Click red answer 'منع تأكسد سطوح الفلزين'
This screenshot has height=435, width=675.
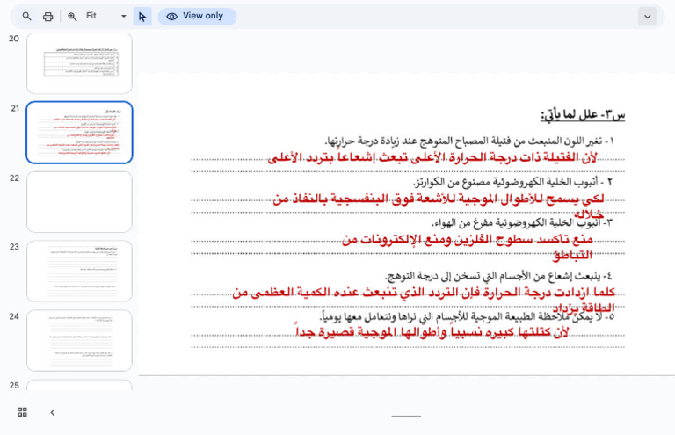[468, 247]
